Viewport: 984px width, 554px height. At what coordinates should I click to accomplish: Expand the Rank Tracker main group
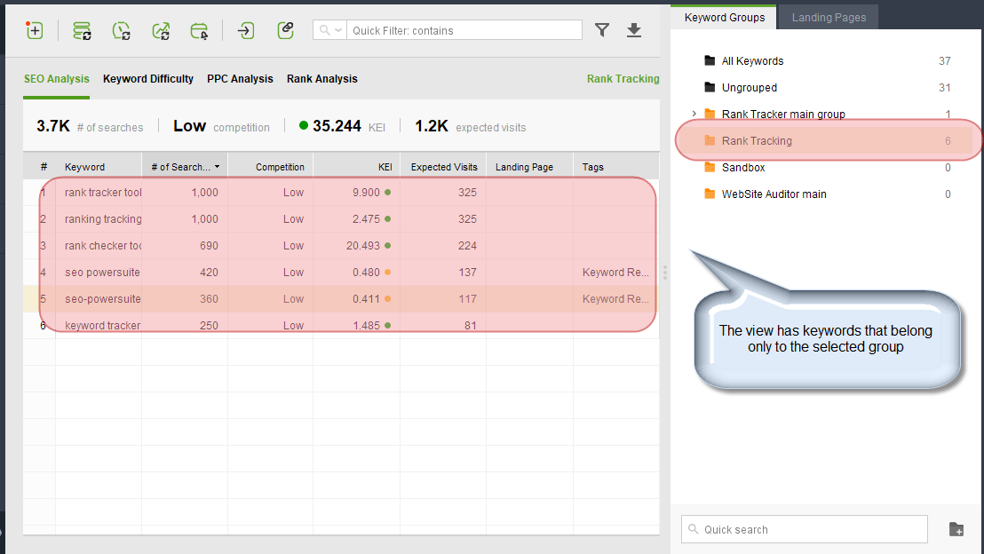[x=694, y=114]
